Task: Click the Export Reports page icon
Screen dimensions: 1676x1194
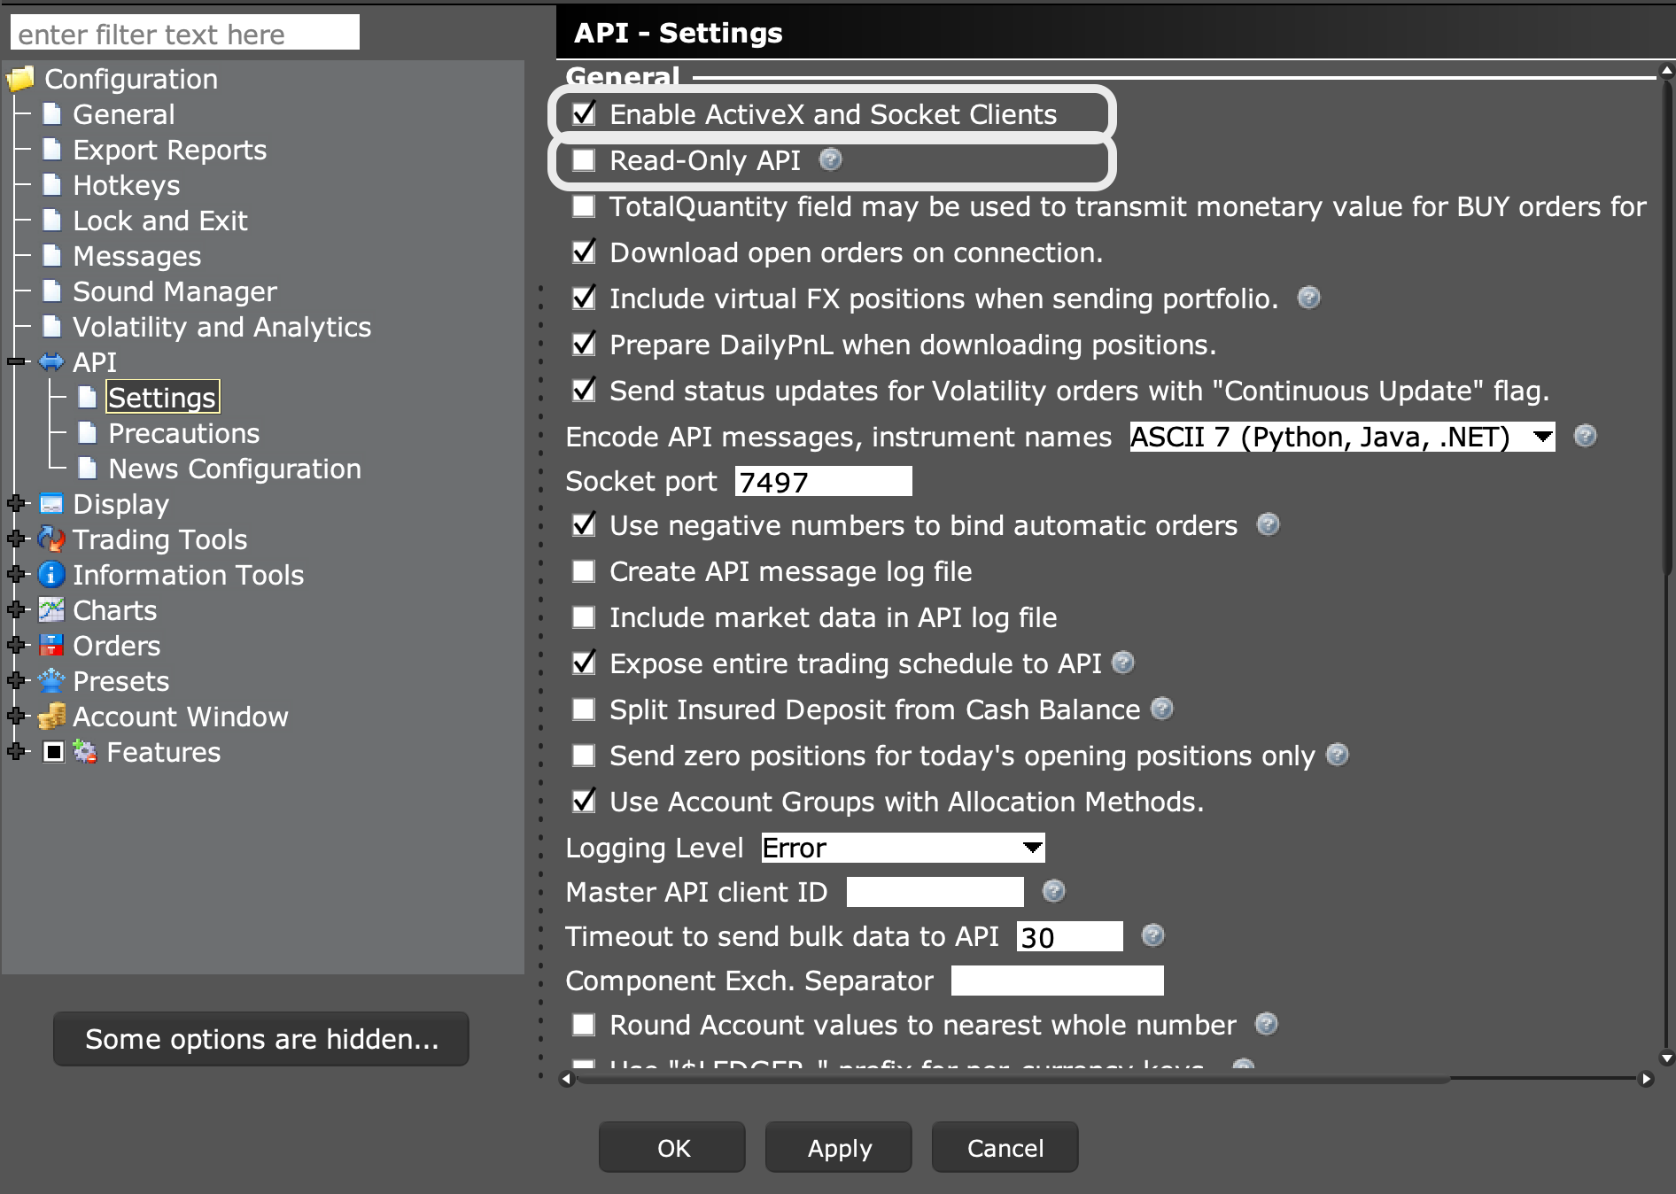Action: pyautogui.click(x=52, y=150)
